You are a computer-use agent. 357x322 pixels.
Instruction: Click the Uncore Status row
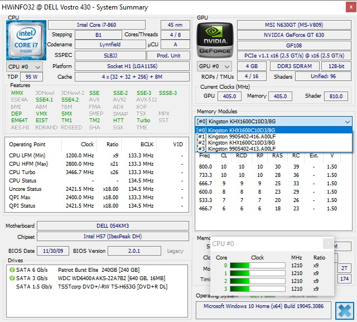pos(97,189)
